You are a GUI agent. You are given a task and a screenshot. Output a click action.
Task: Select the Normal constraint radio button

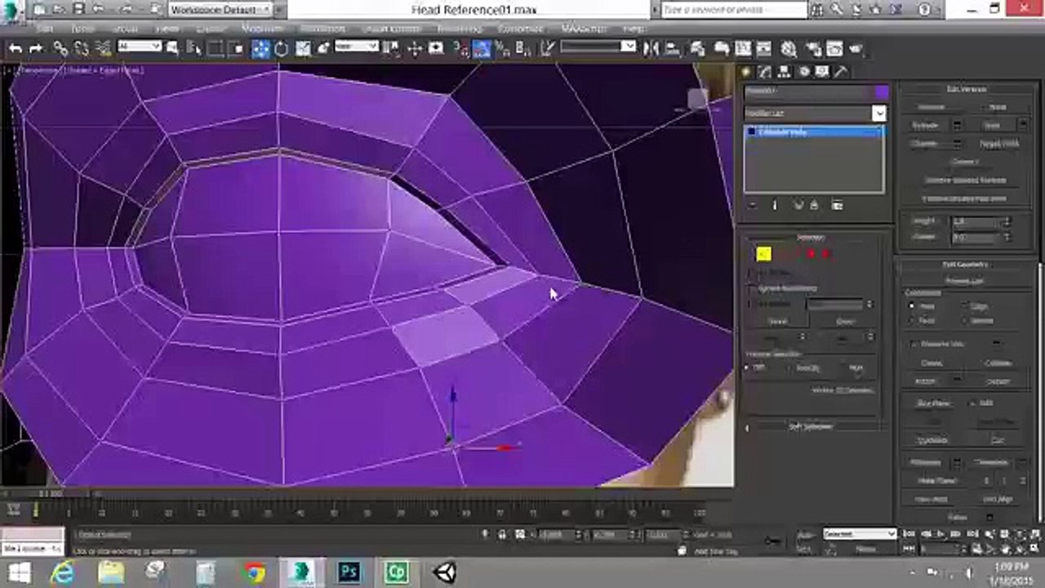pos(965,321)
